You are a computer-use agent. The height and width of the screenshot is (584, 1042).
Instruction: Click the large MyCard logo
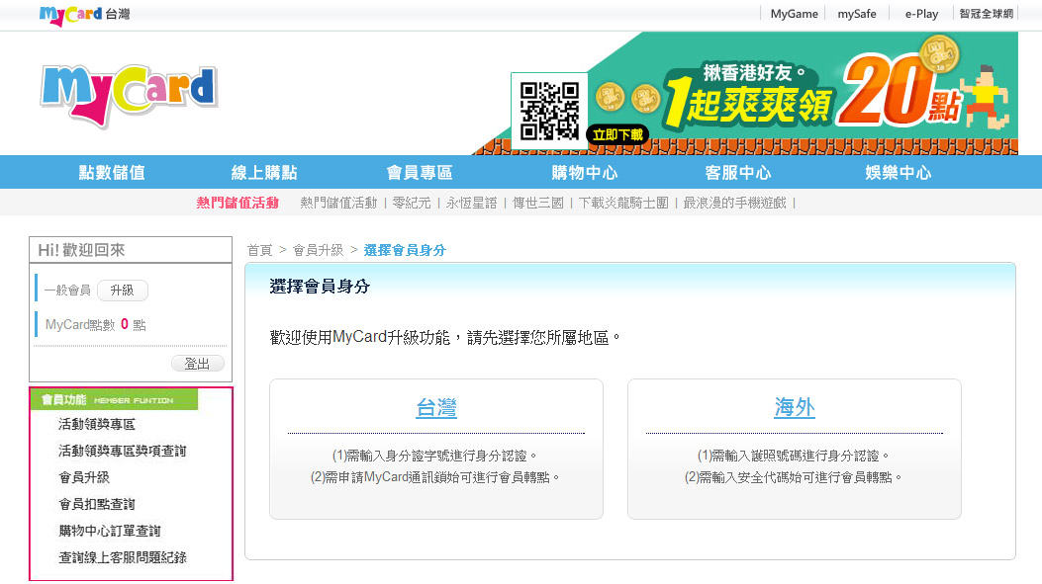point(129,96)
